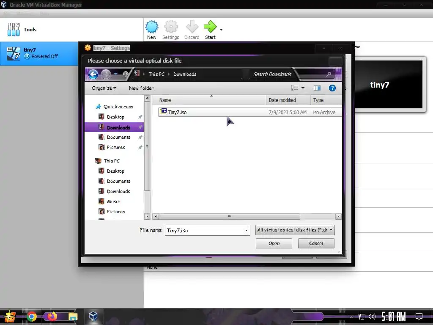The height and width of the screenshot is (325, 433).
Task: Select This PC in navigation pane
Action: pos(108,161)
